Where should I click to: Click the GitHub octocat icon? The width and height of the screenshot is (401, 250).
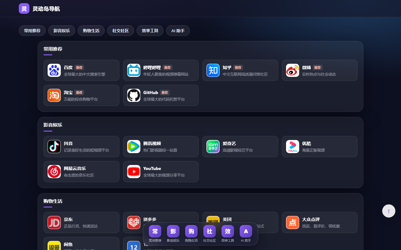click(x=134, y=95)
